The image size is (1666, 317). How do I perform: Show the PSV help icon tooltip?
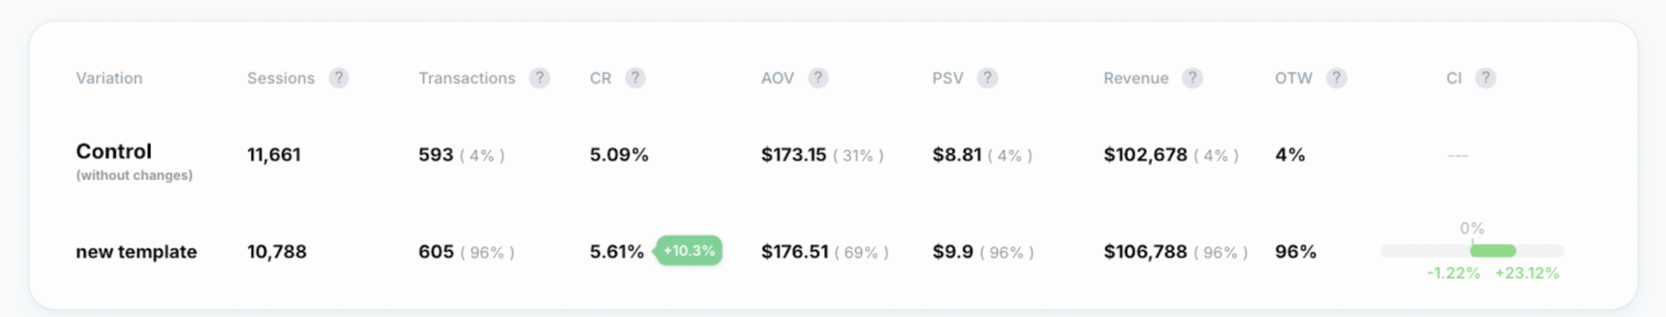[x=987, y=78]
